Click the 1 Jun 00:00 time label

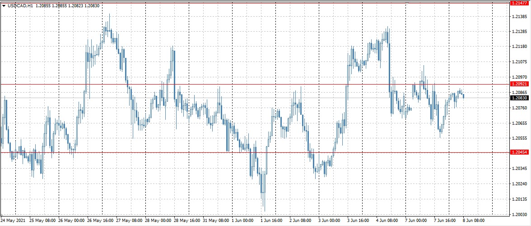pyautogui.click(x=242, y=220)
